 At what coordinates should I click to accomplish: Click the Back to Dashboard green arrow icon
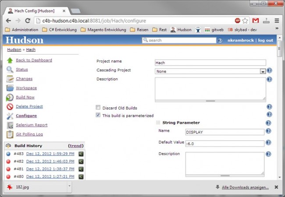pyautogui.click(x=10, y=60)
